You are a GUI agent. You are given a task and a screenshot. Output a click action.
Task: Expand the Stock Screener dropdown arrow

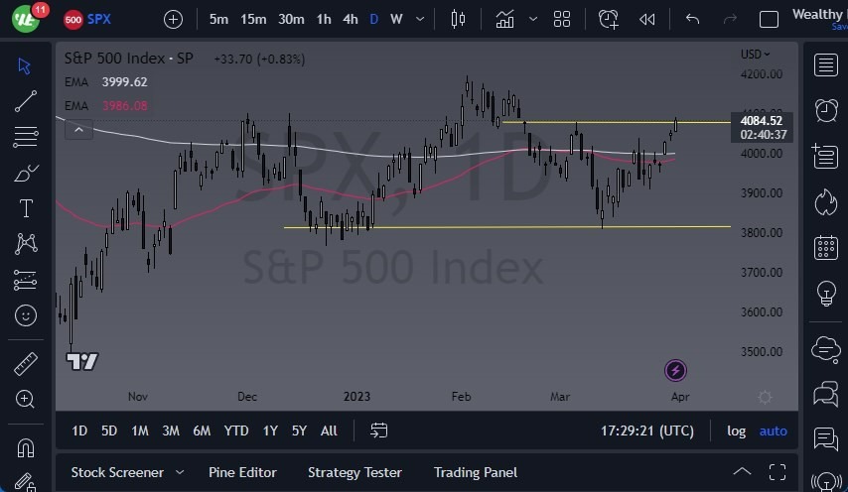click(180, 472)
